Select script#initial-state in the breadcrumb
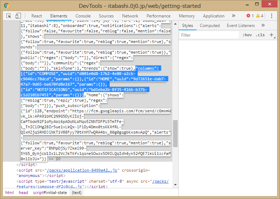This screenshot has width=280, height=199. click(50, 193)
